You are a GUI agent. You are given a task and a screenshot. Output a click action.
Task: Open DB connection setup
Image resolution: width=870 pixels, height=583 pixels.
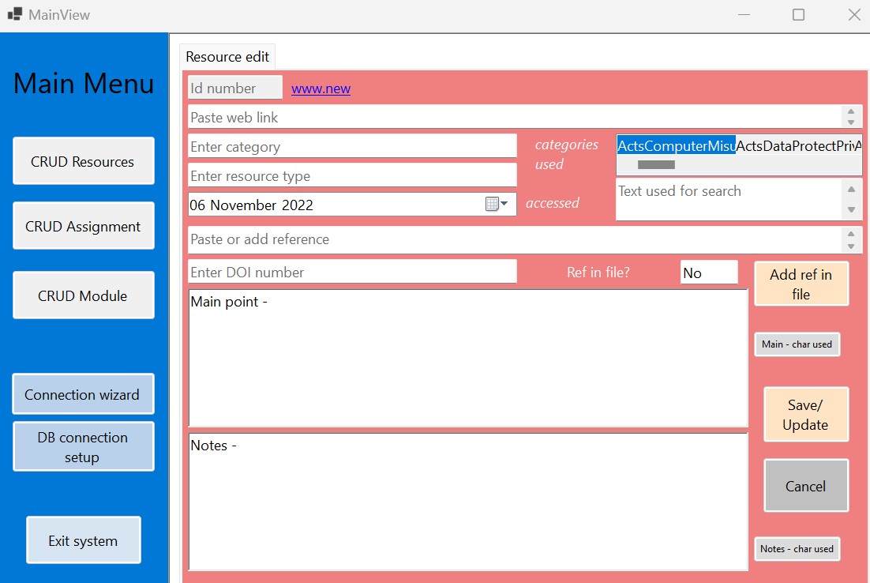pos(83,447)
